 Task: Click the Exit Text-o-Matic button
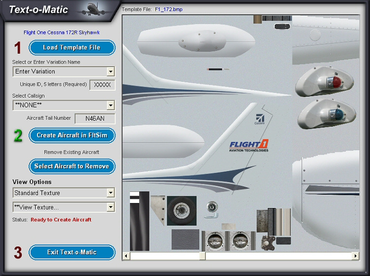[72, 252]
